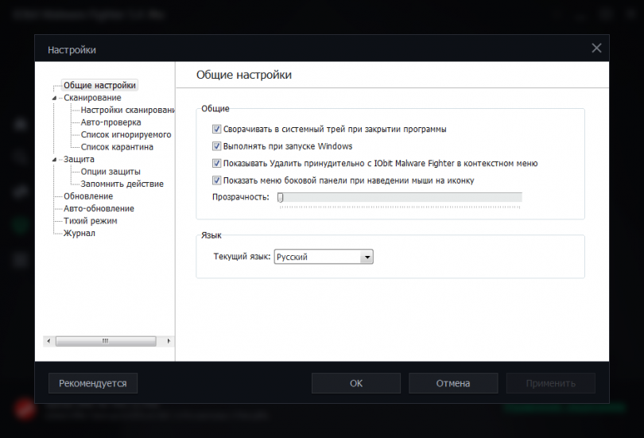Open Список игнорируемого item
Screen dimensions: 644x438
tap(126, 134)
